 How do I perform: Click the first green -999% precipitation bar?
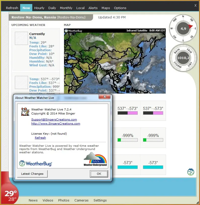coord(128,140)
